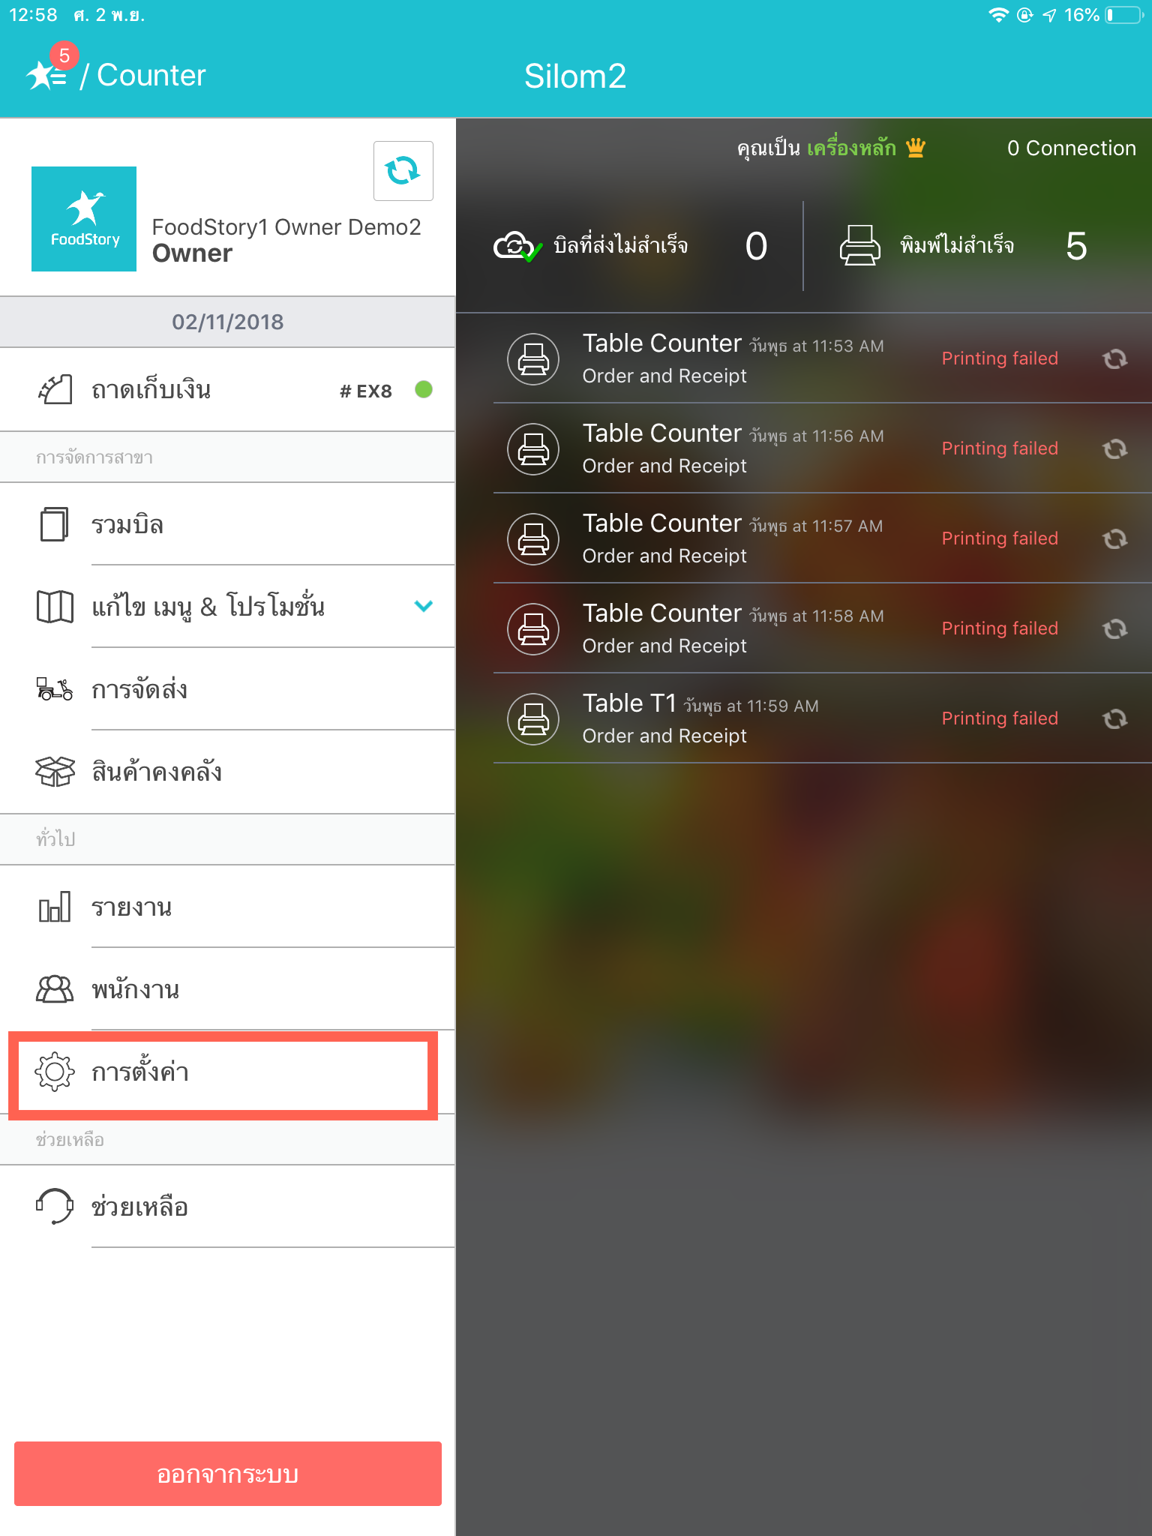Tap the failed print count 5
The image size is (1152, 1536).
coord(1076,246)
